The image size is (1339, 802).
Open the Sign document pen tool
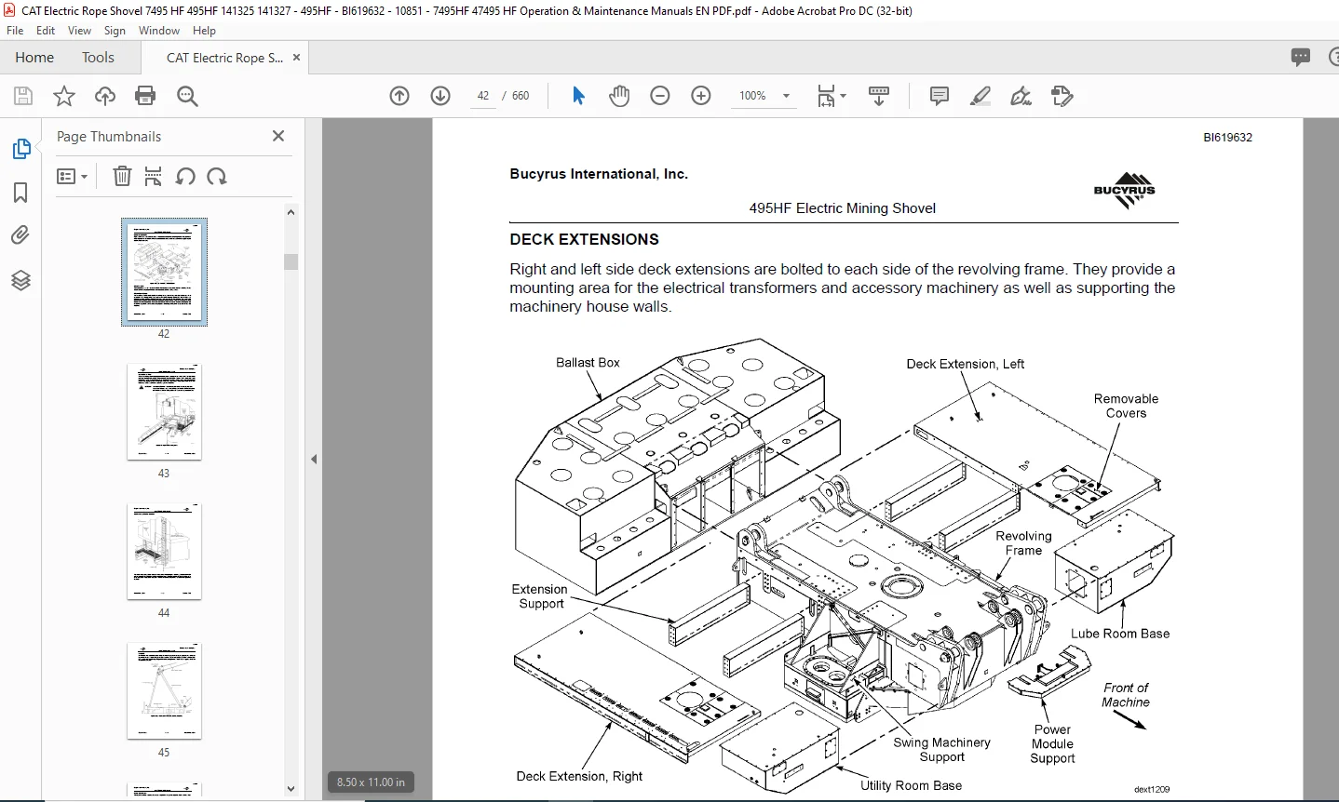[x=1021, y=96]
